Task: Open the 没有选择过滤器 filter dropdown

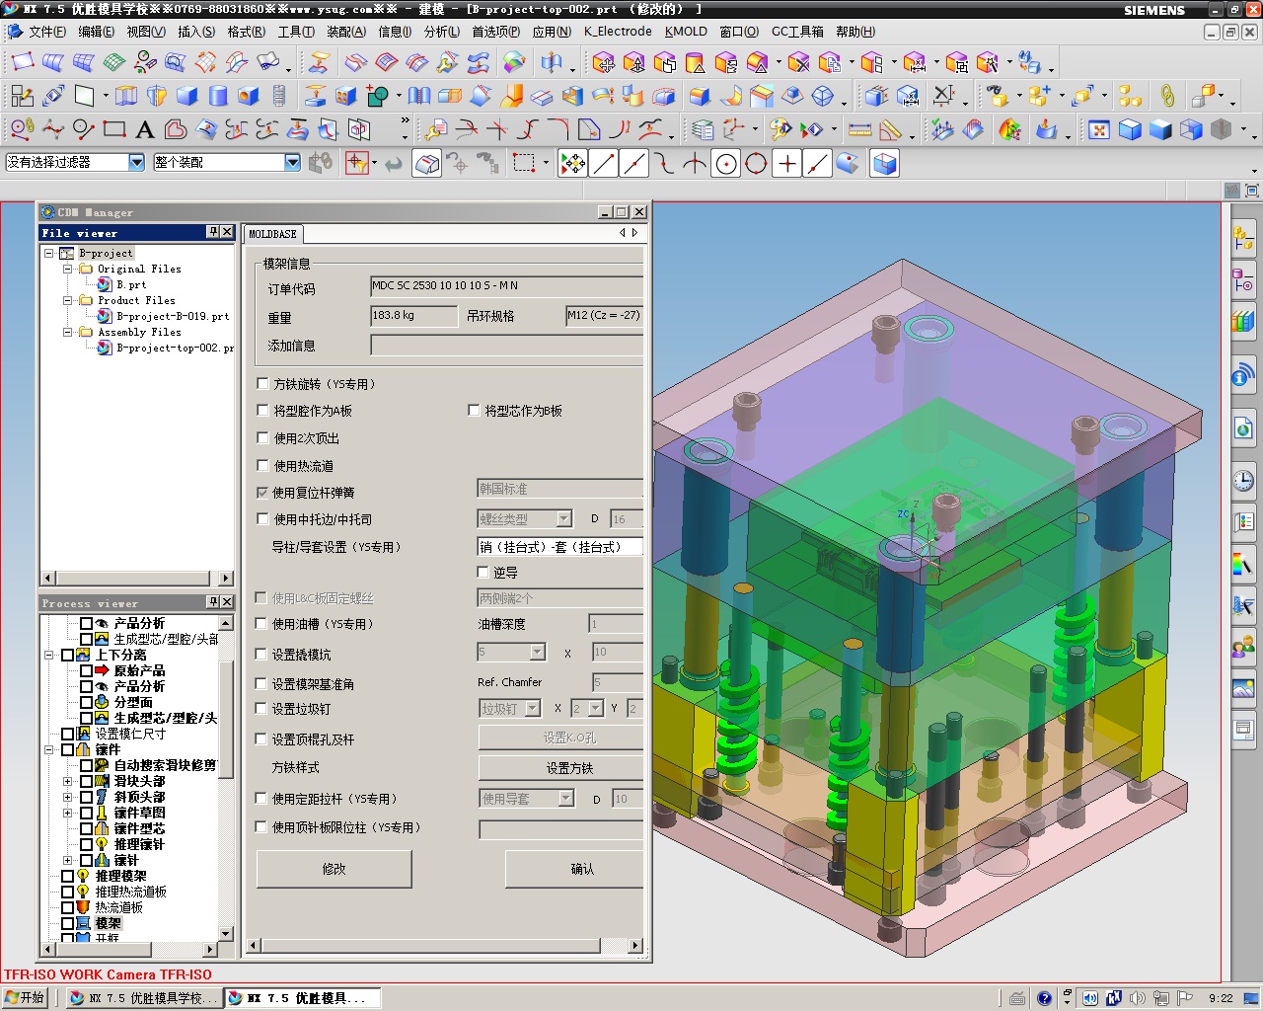Action: (x=136, y=162)
